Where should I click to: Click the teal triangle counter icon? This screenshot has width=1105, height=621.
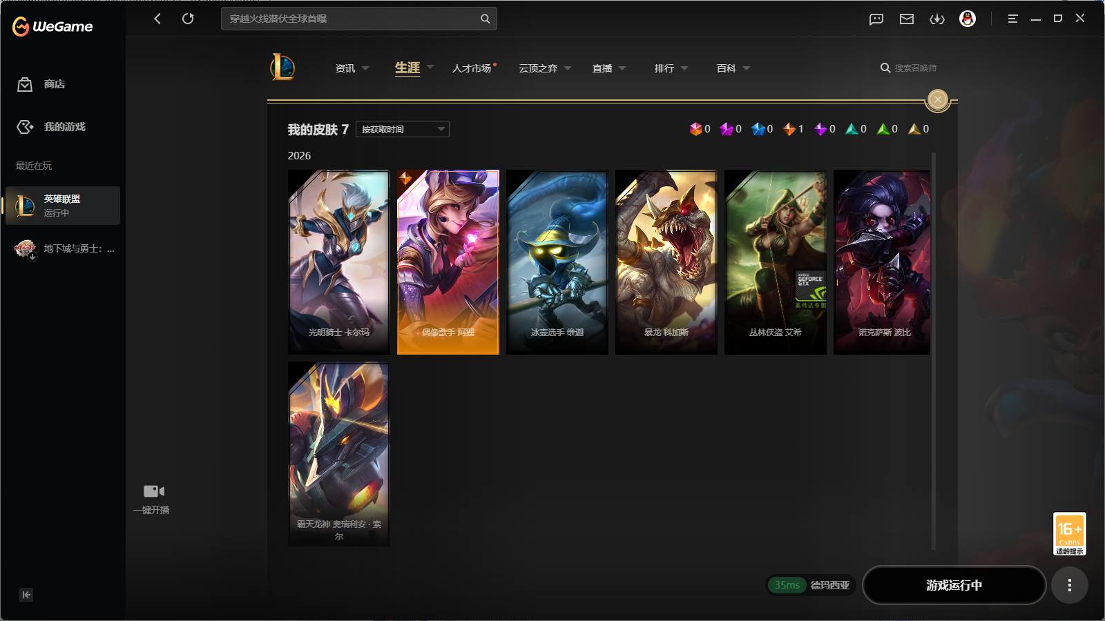[852, 129]
